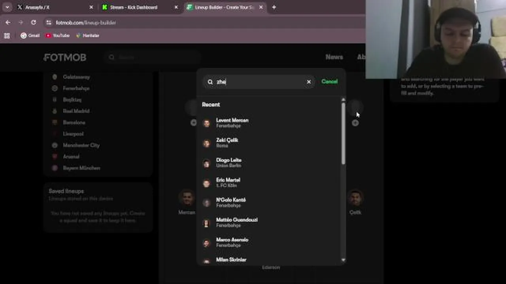Click the recent list scrollbar up arrow

click(343, 100)
